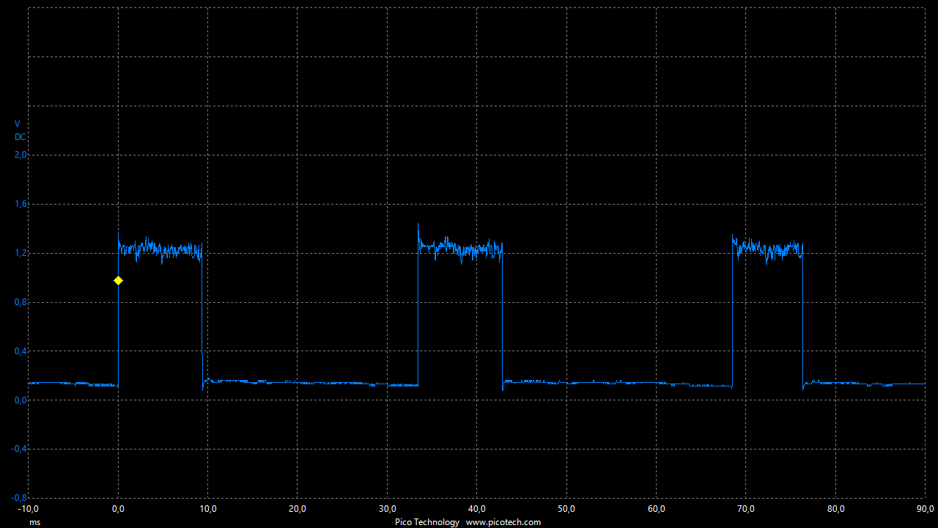Select the 0,8 voltage axis label
Image resolution: width=938 pixels, height=528 pixels.
point(21,302)
